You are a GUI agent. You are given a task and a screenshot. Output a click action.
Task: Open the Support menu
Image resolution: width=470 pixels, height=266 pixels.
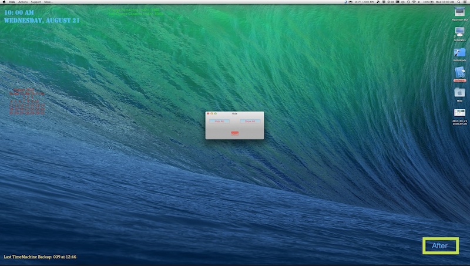36,2
